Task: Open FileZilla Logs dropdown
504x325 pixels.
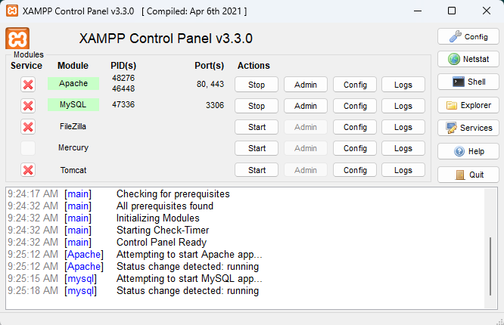Action: click(x=403, y=127)
